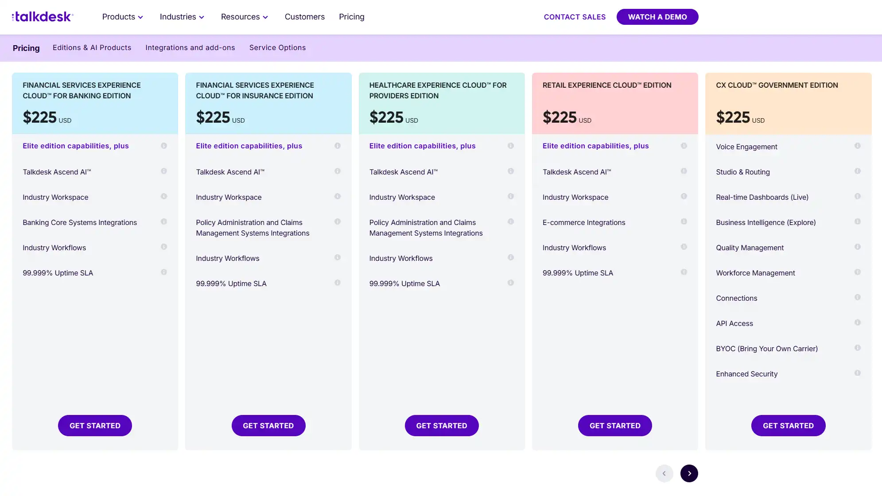
Task: Go to Editions & AI Products
Action: [x=92, y=47]
